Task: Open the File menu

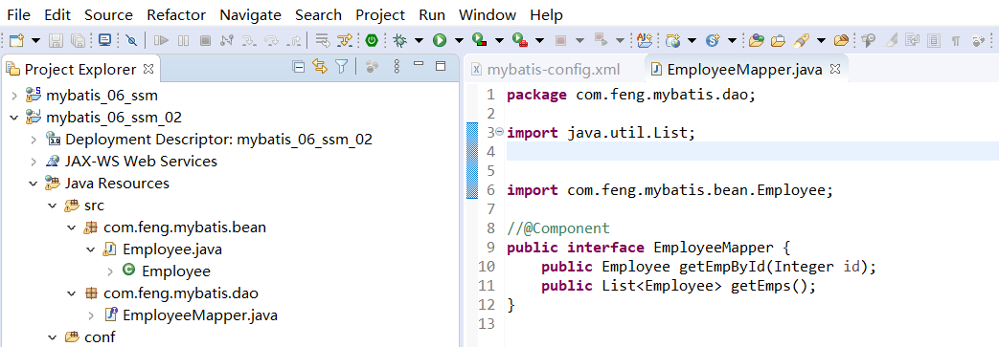Action: coord(19,14)
